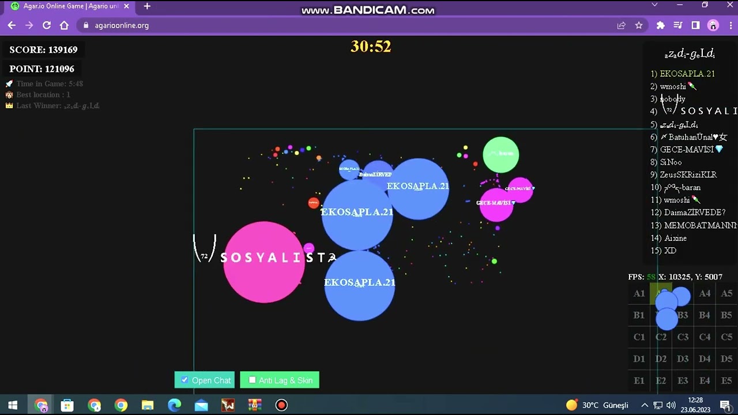Close the Agar.io Online Game tab

coord(127,6)
